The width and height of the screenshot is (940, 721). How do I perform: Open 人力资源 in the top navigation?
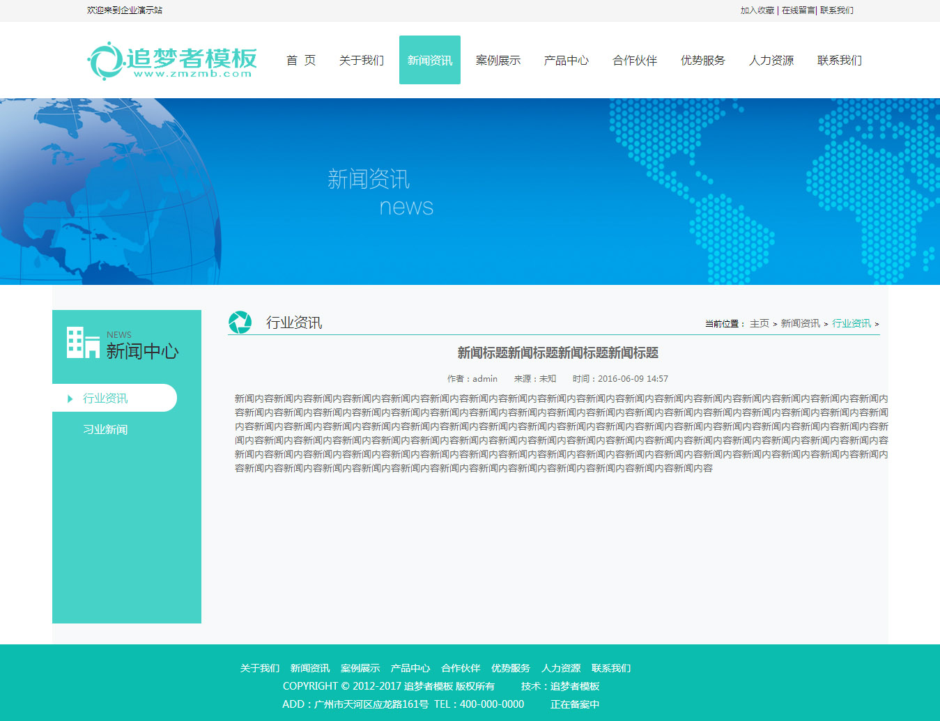click(x=771, y=61)
